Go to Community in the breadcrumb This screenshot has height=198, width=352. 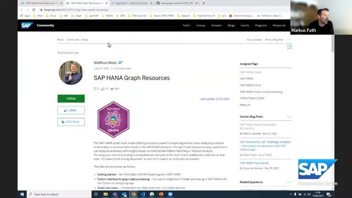point(73,40)
